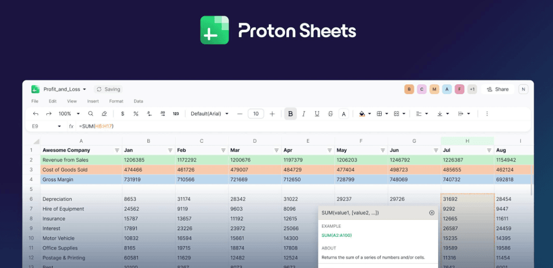Select column H header
The height and width of the screenshot is (268, 553).
[x=467, y=141]
